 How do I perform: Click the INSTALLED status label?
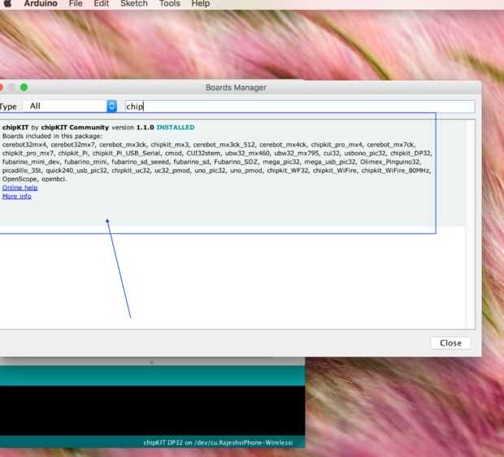(x=176, y=128)
